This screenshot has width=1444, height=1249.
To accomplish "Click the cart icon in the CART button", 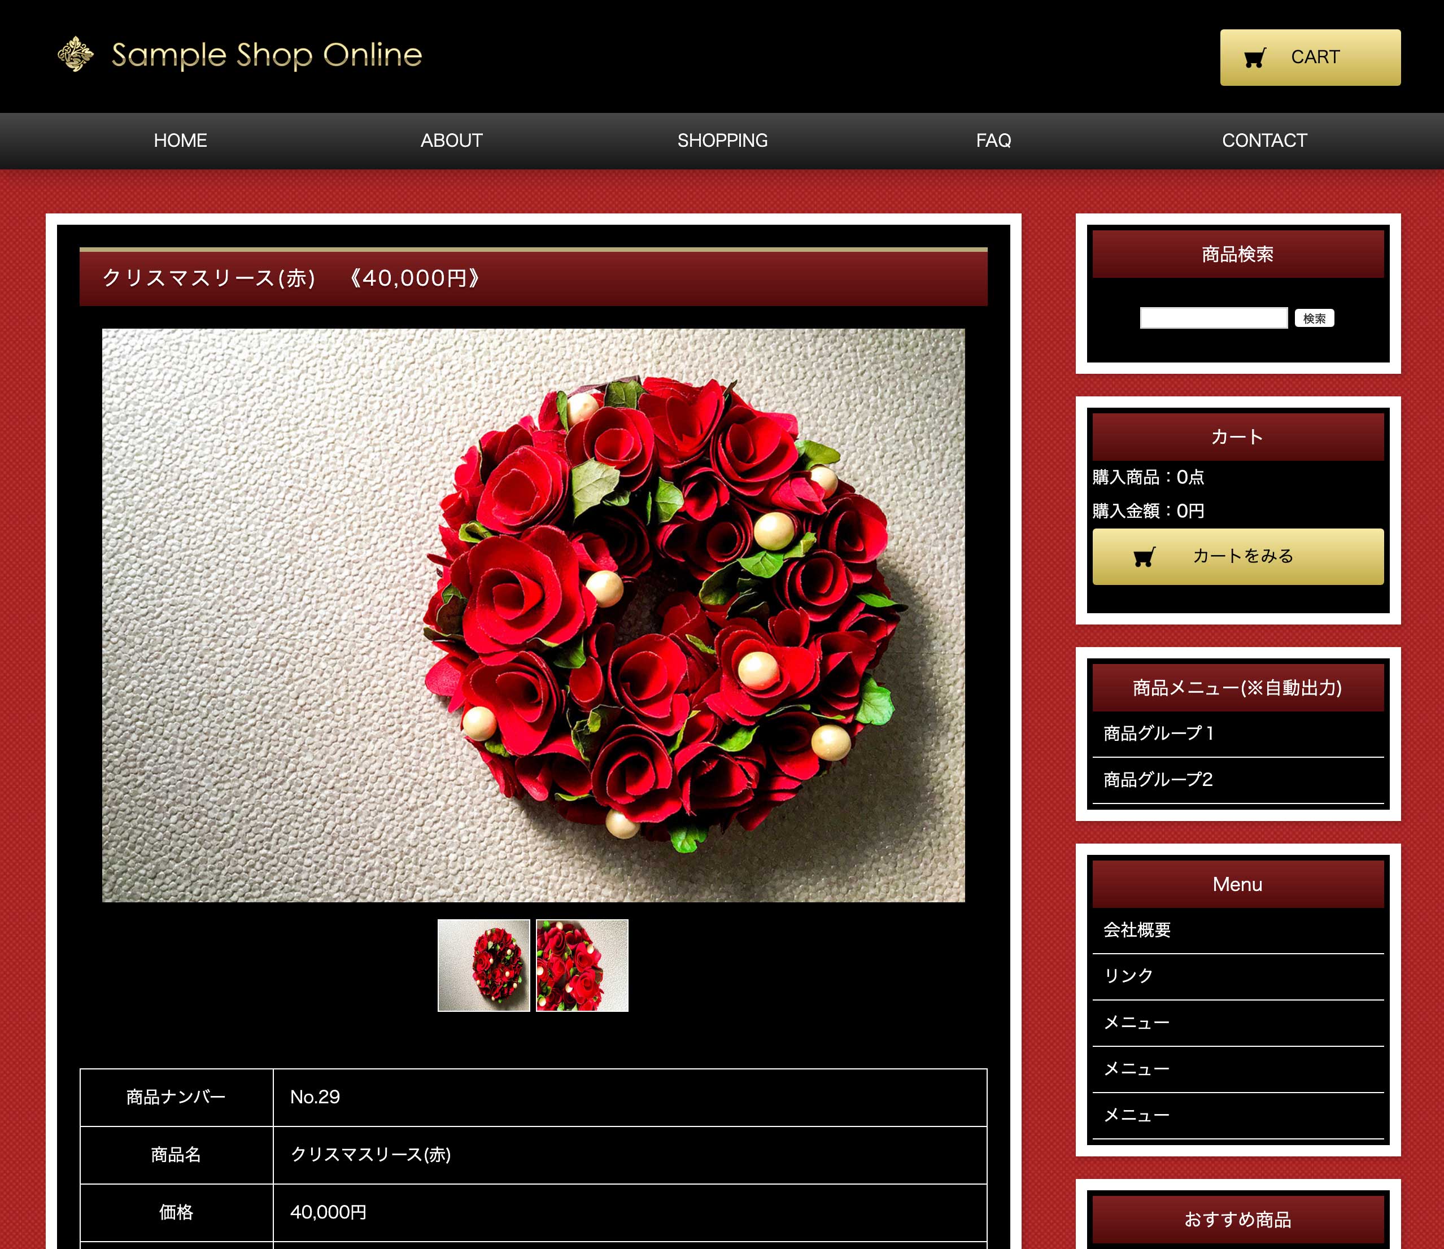I will pos(1255,58).
